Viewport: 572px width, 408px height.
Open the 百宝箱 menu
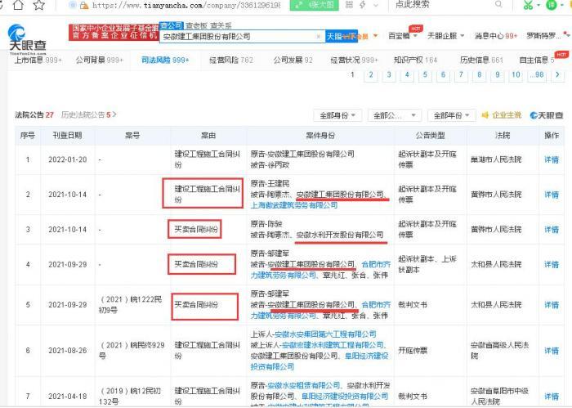point(401,37)
